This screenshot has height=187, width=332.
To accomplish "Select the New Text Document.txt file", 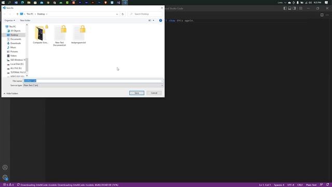I will click(60, 36).
